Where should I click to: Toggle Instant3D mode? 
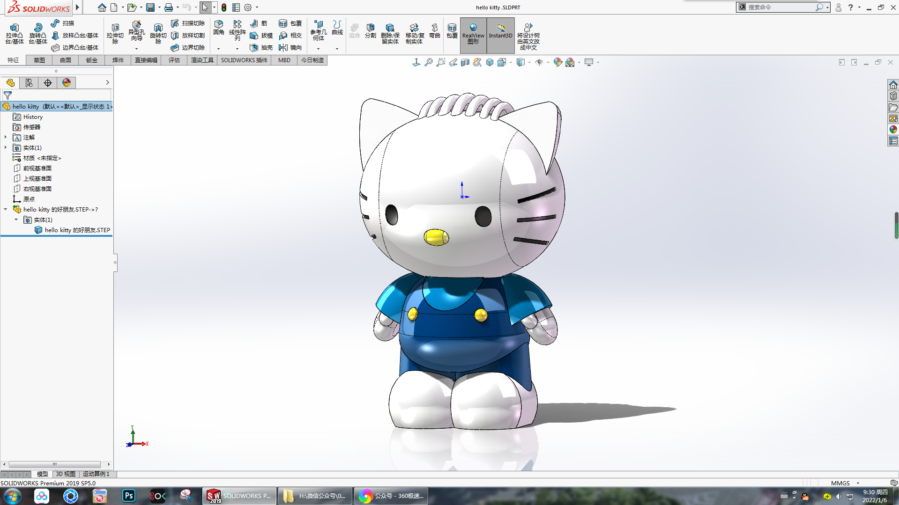tap(501, 35)
